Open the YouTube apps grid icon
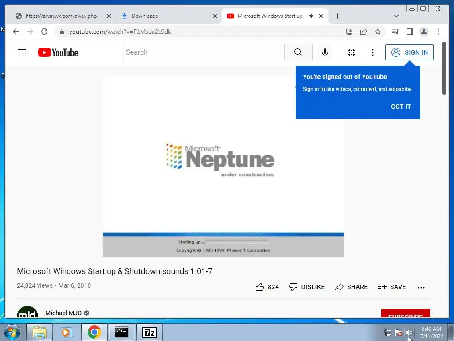This screenshot has height=341, width=454. click(x=352, y=52)
